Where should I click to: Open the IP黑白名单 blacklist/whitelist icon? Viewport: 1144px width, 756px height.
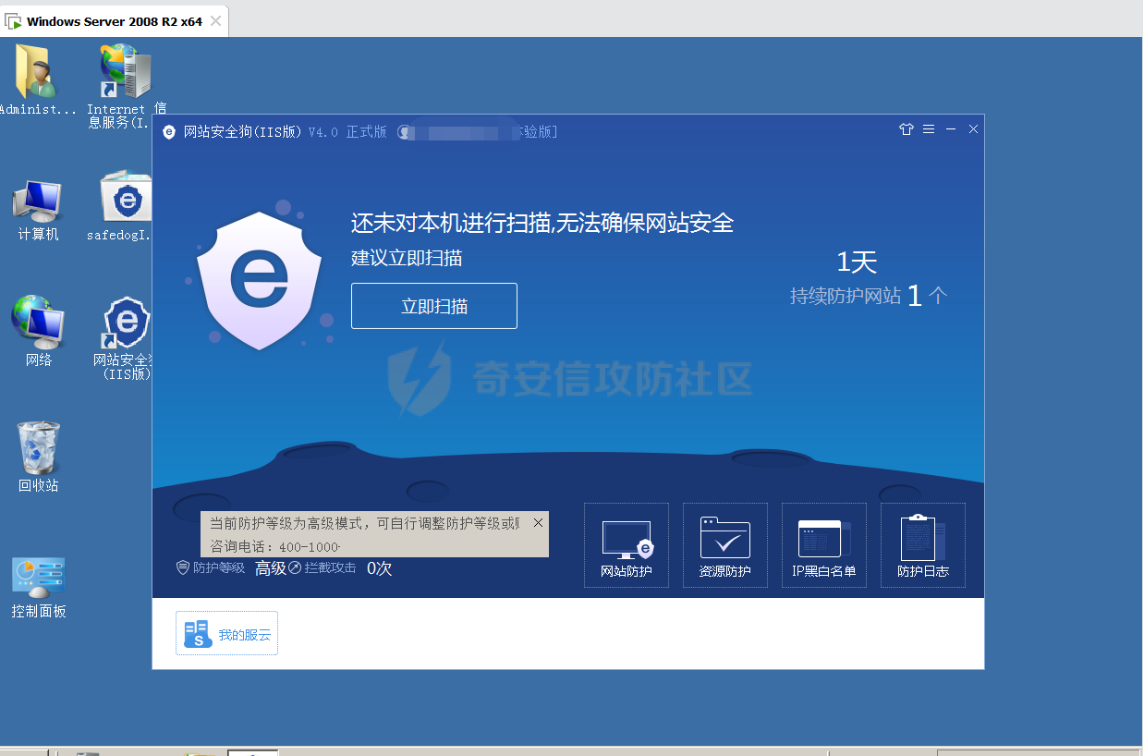pos(824,545)
